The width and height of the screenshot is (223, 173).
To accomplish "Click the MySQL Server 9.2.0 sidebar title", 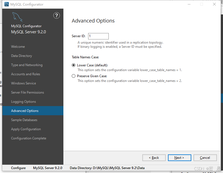I will coord(28,32).
